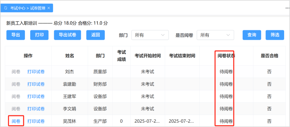Image resolution: width=290 pixels, height=127 pixels.
Task: Select the 考试中心 > 试卷管理 tab
Action: pos(28,8)
